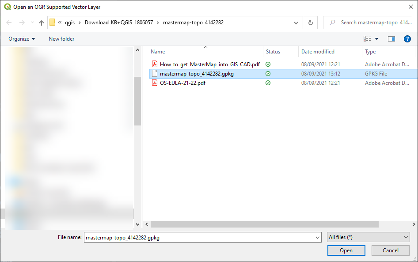418x262 pixels.
Task: Create a New folder
Action: (61, 39)
